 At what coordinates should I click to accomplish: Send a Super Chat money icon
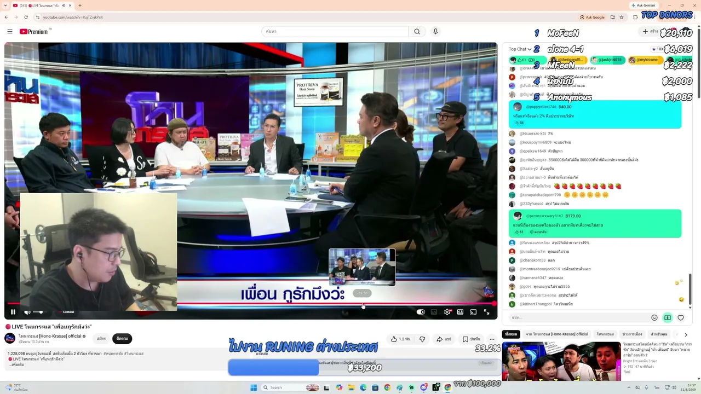(667, 317)
